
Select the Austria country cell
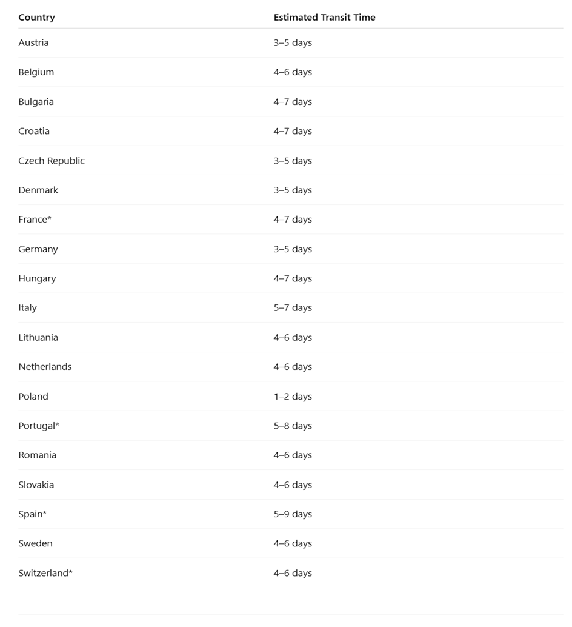point(33,42)
